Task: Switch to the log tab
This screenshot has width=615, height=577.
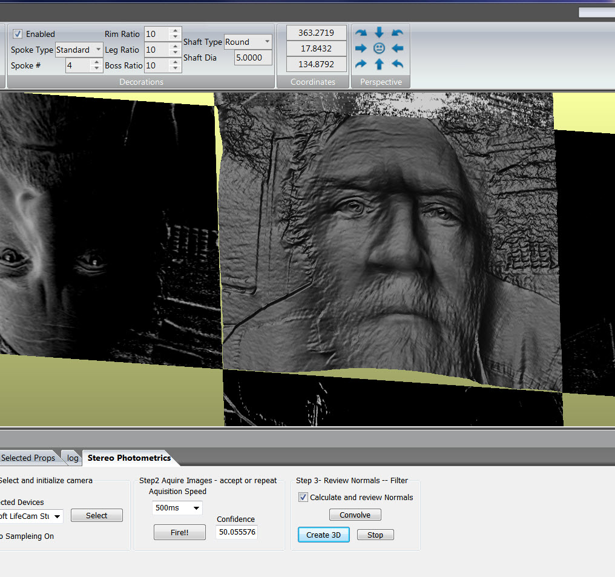Action: pos(73,458)
